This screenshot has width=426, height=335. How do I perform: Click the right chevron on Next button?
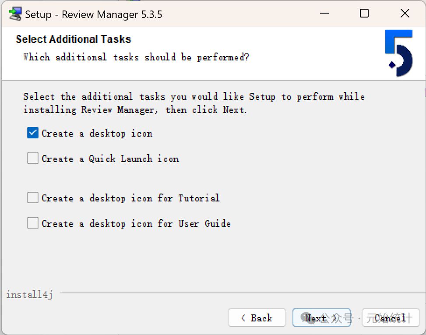334,318
